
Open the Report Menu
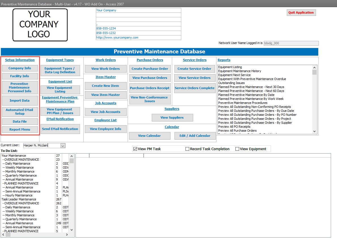click(20, 129)
